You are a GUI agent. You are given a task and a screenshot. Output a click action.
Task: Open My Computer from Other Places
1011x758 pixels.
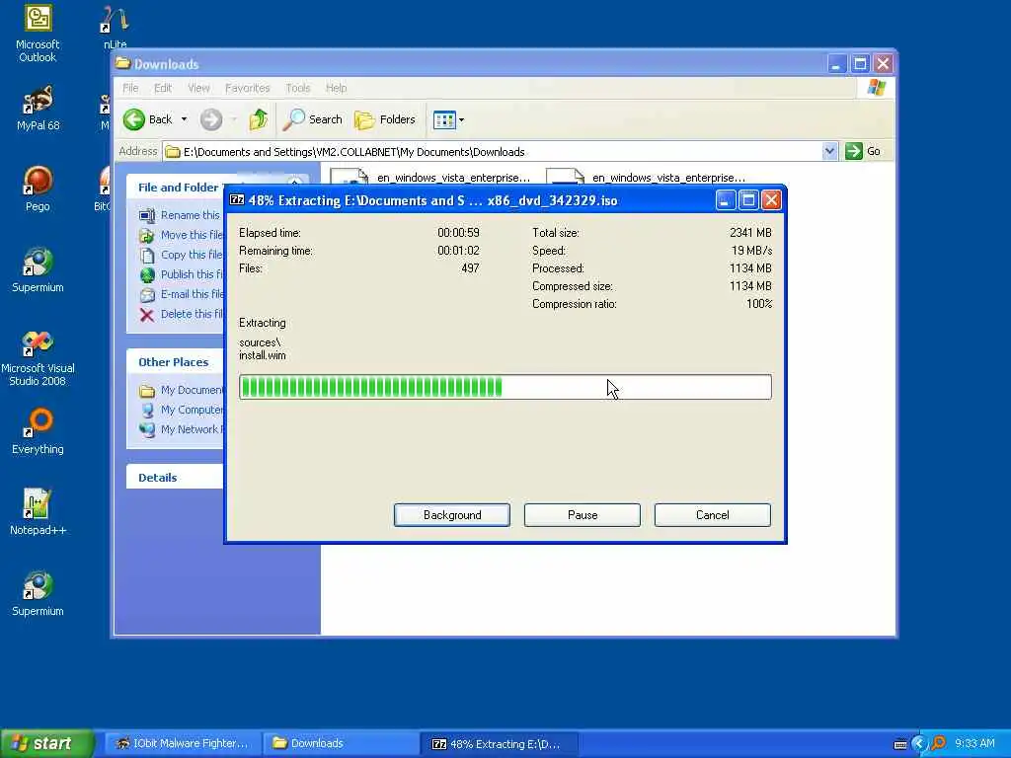point(182,410)
